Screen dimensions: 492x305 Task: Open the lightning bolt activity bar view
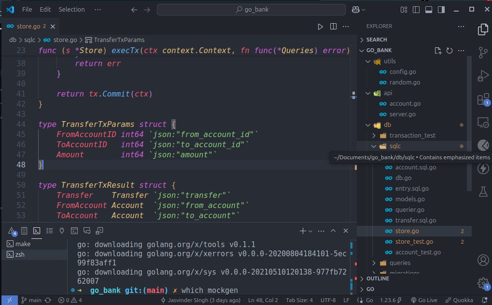point(483,168)
